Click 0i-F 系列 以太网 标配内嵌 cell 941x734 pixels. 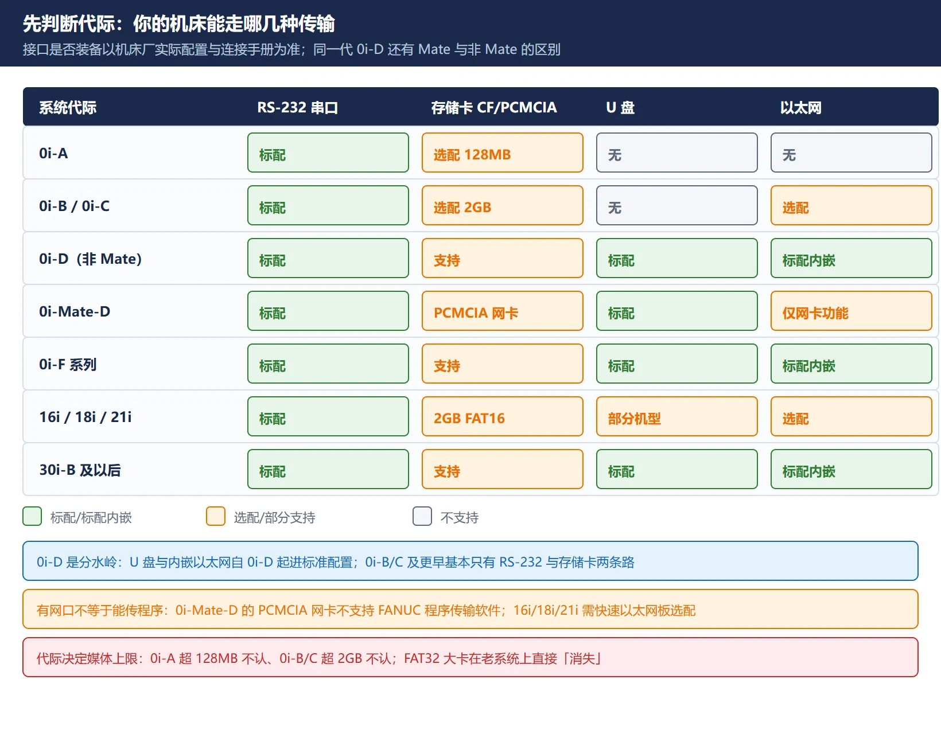click(851, 364)
